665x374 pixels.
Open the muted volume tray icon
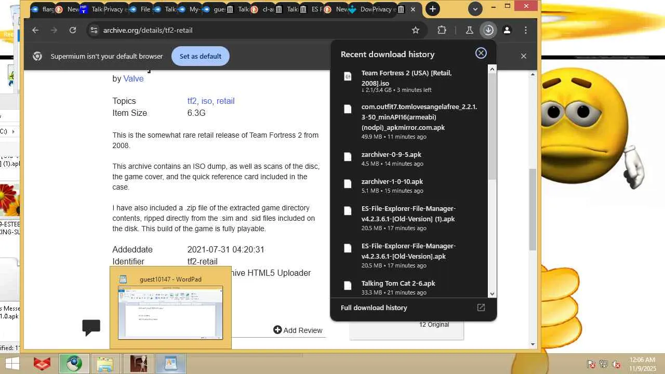click(616, 364)
